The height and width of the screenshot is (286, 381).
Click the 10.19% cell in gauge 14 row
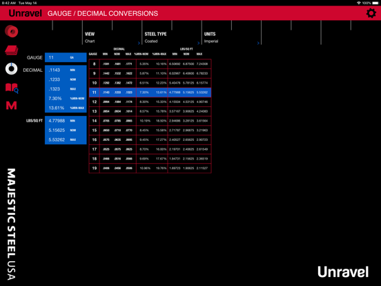click(x=145, y=121)
